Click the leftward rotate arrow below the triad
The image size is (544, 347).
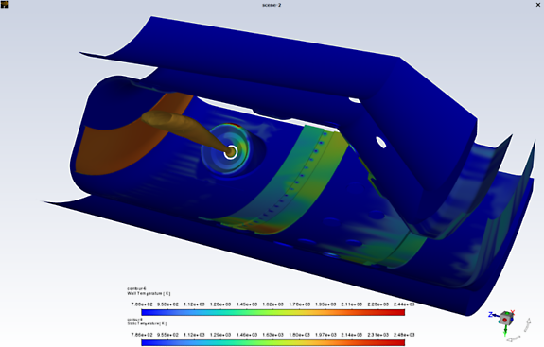[x=515, y=338]
